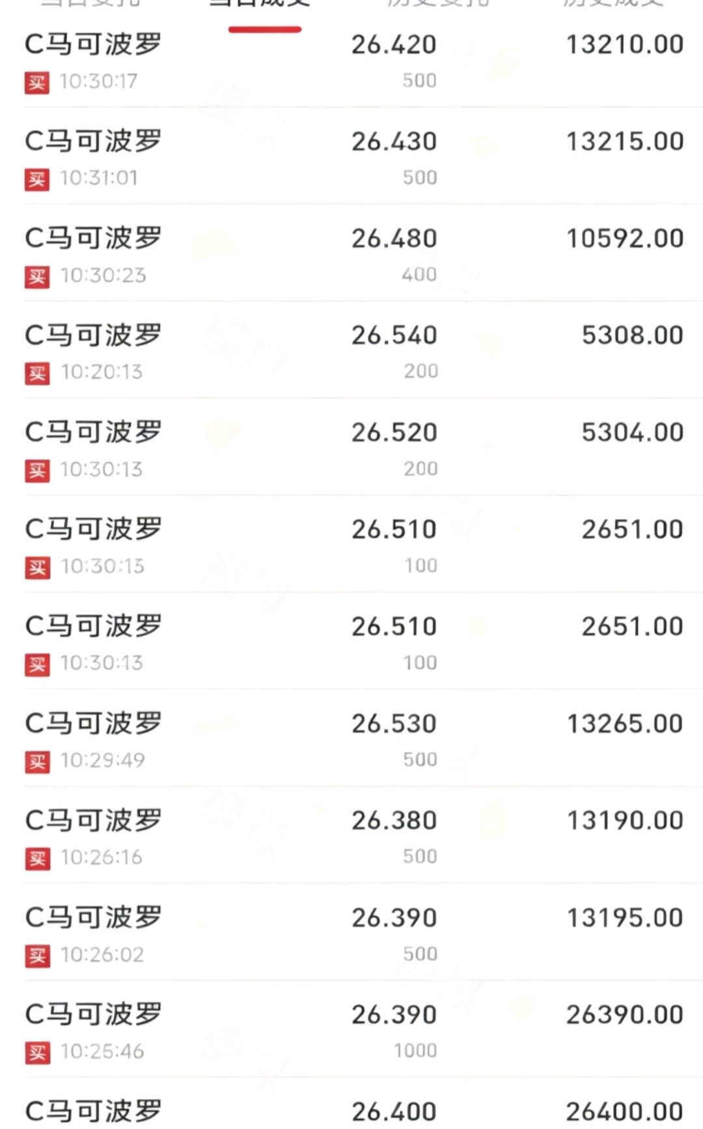The height and width of the screenshot is (1129, 703).
Task: Tap the buy badge next to 10:26:02
Action: (37, 956)
